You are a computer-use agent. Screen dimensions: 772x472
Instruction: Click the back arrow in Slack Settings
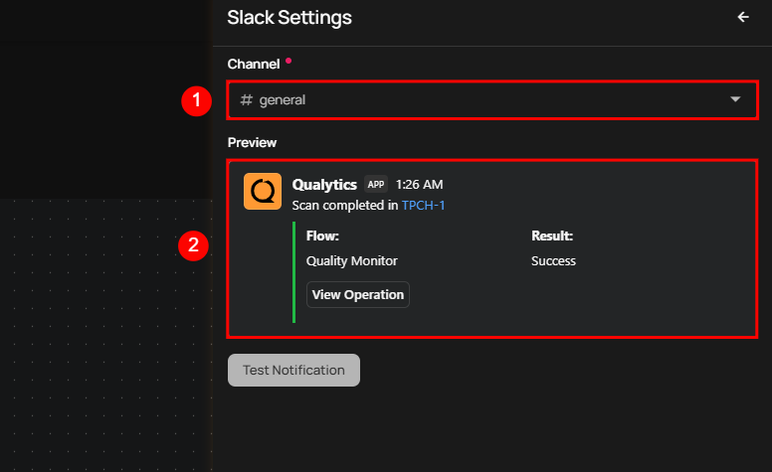(x=743, y=17)
